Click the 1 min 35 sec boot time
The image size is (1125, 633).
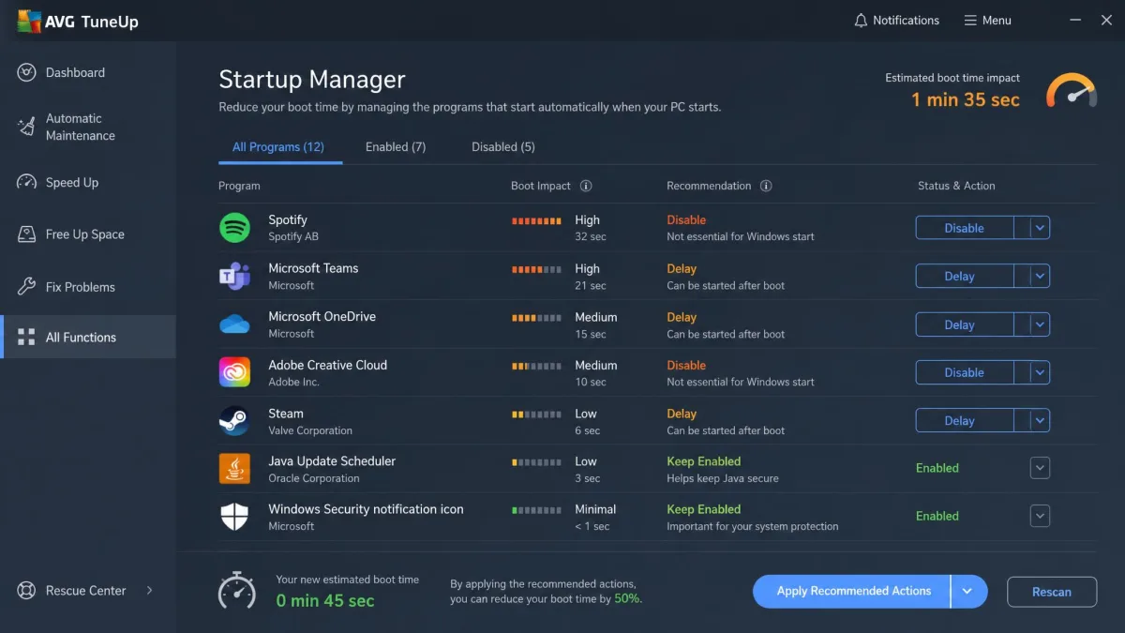966,99
